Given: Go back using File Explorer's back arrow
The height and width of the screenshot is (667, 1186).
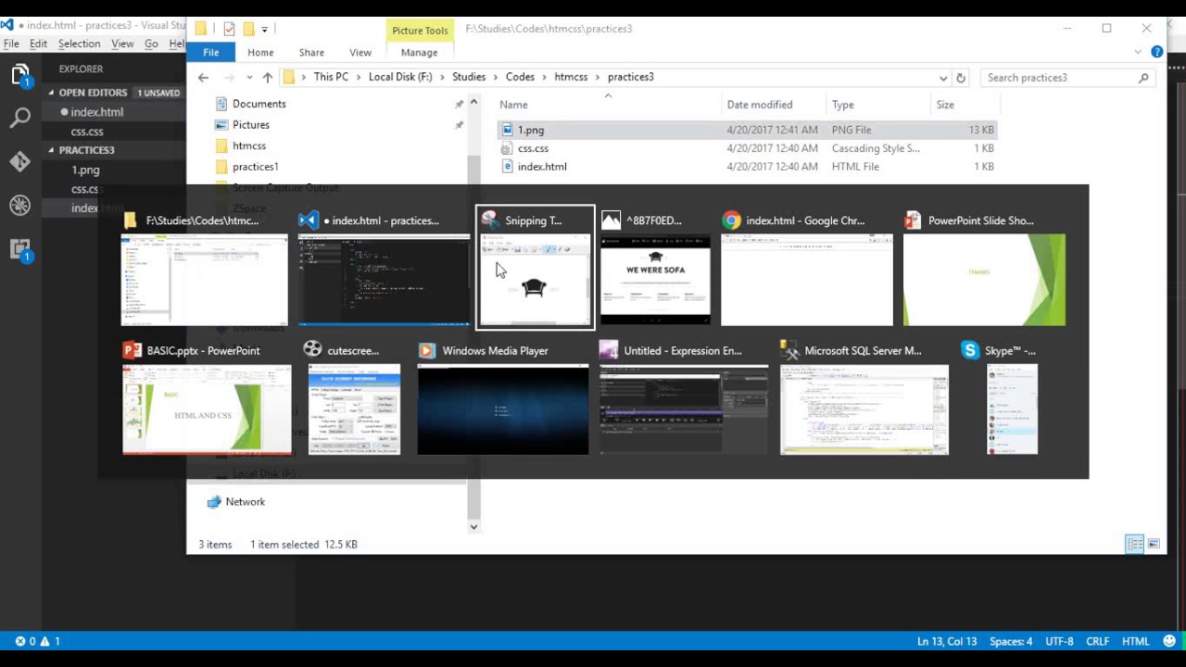Looking at the screenshot, I should click(x=204, y=78).
